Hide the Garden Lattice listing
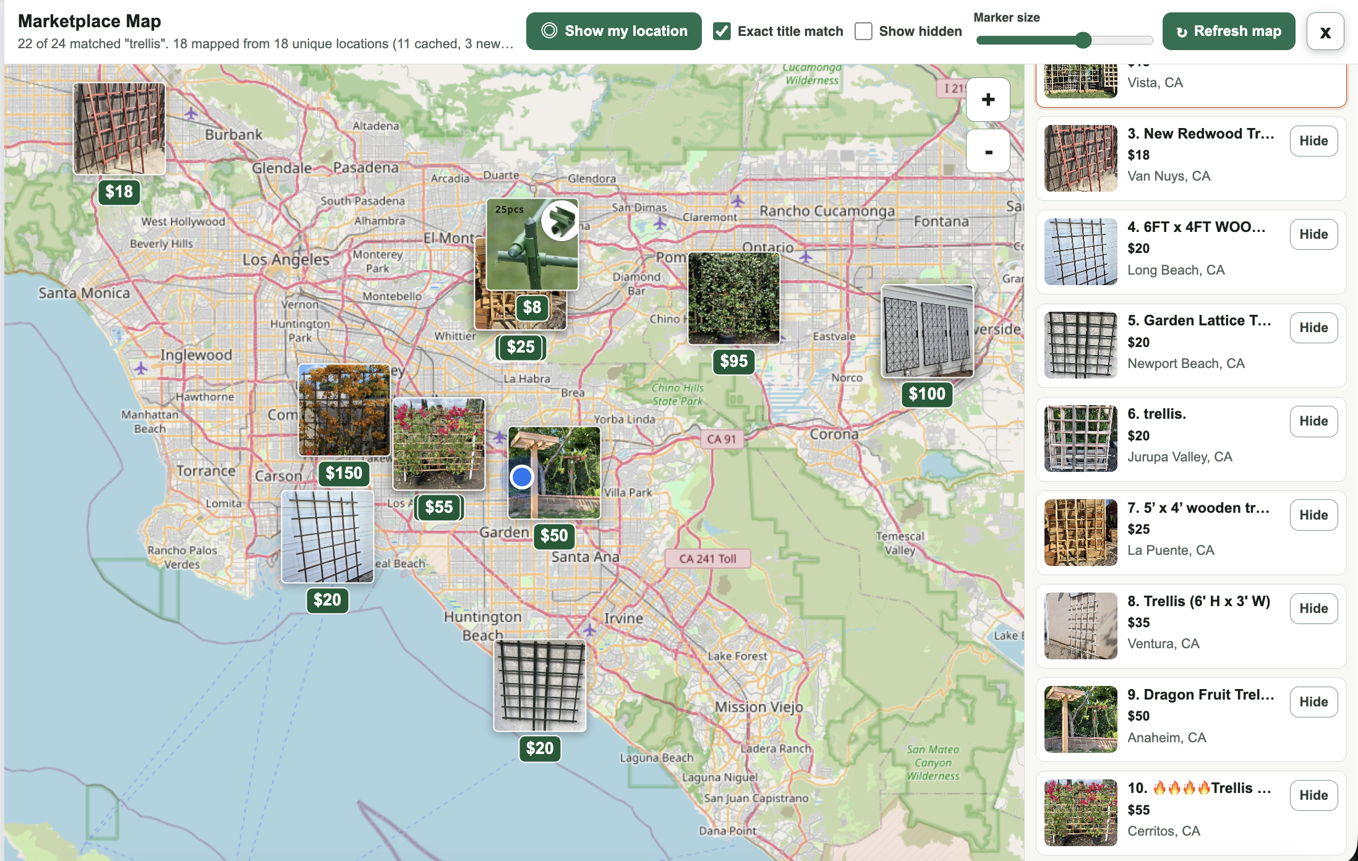Viewport: 1358px width, 861px height. coord(1313,328)
